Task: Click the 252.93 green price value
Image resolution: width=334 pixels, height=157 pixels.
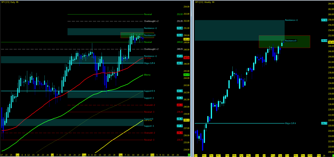Action: tap(179, 14)
